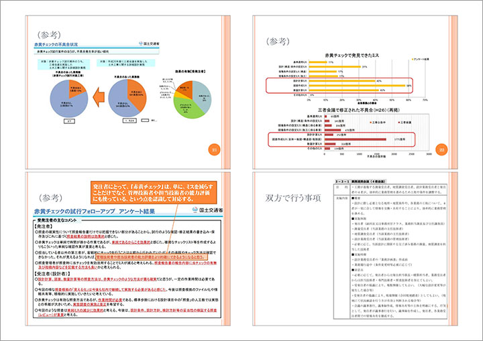
Task: Click the orange page number badge 22
Action: point(441,149)
